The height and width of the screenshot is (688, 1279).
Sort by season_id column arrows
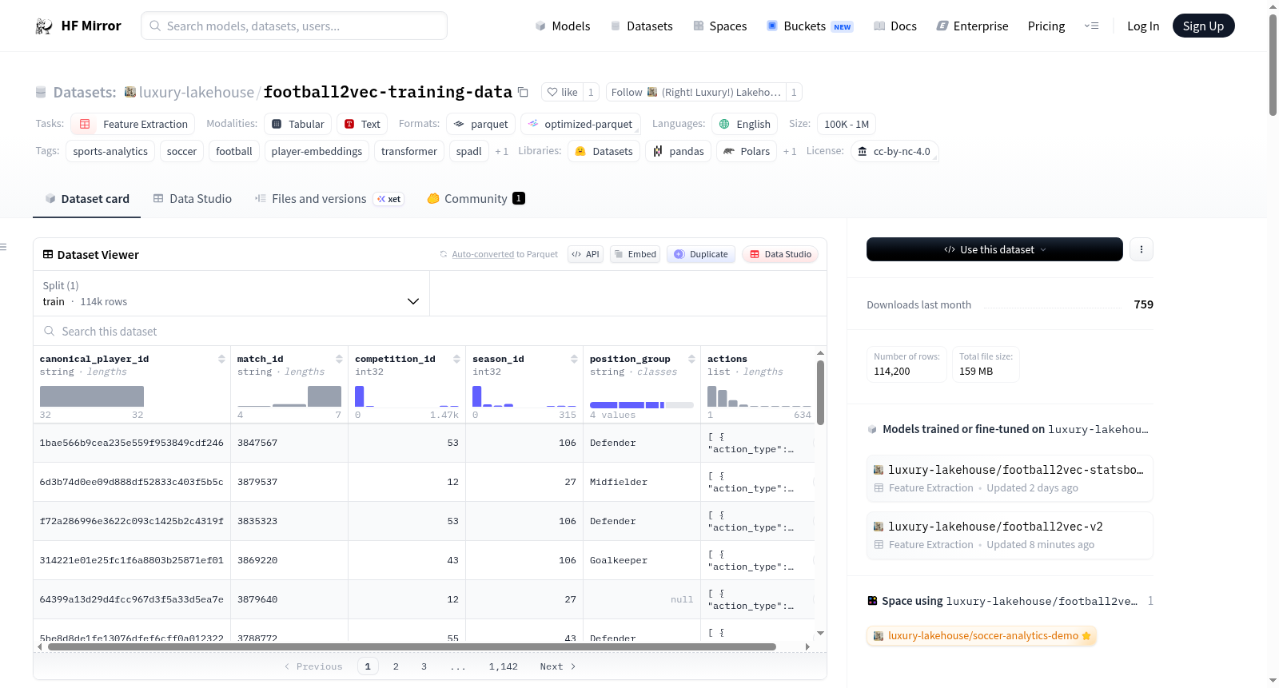pos(574,359)
